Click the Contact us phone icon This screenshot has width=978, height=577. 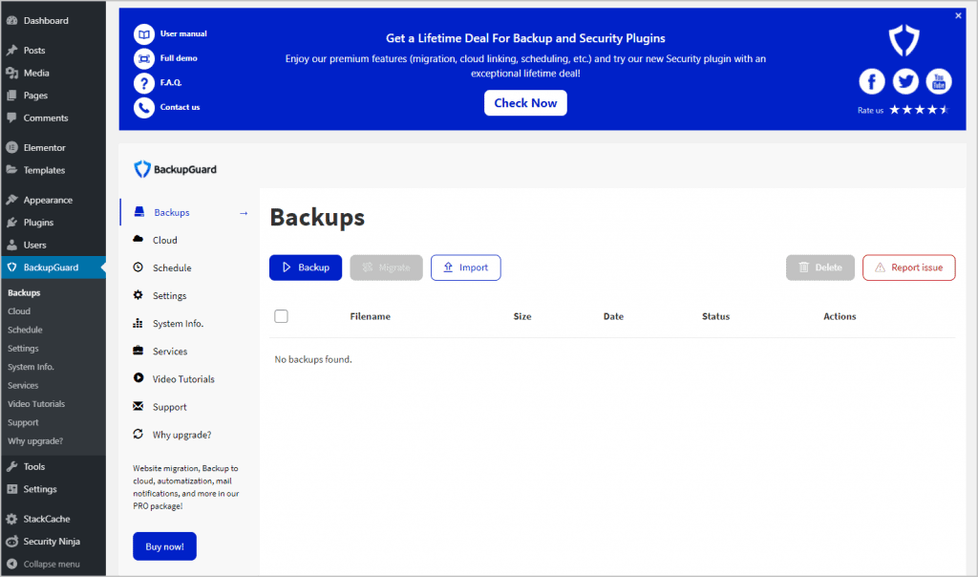click(143, 108)
